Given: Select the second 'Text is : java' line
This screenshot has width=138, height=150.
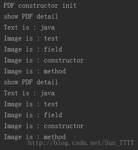Looking at the screenshot, I should click(29, 93).
